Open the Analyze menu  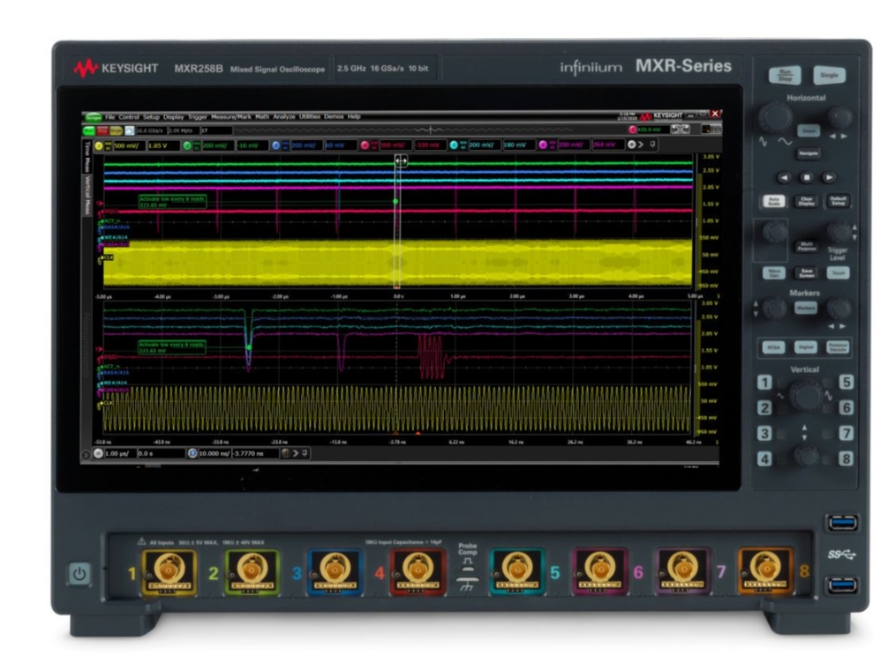tap(287, 115)
